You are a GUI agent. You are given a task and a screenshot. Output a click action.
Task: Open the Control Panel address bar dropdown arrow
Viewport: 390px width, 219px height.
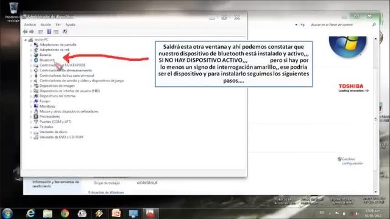tap(296, 25)
